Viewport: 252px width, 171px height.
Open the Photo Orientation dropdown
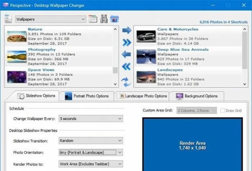91,153
